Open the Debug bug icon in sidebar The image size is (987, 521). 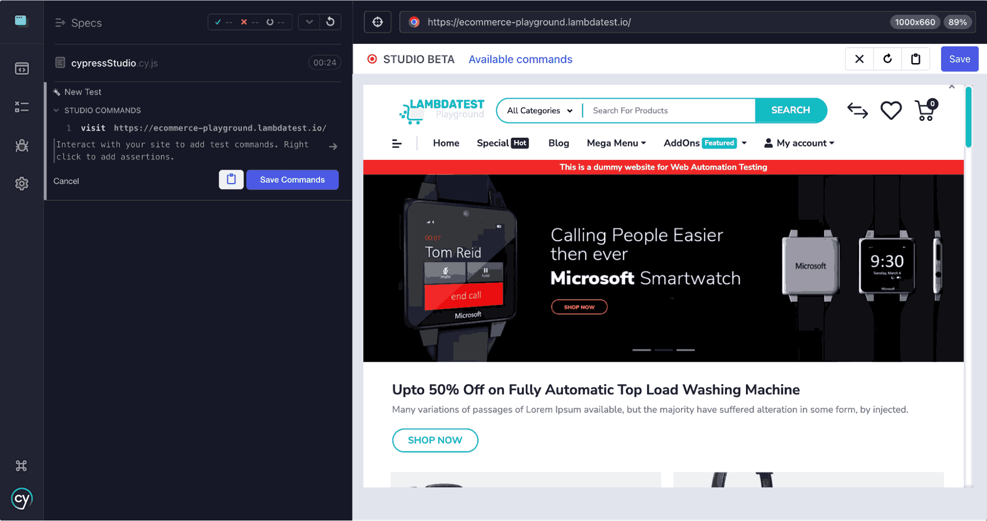22,146
